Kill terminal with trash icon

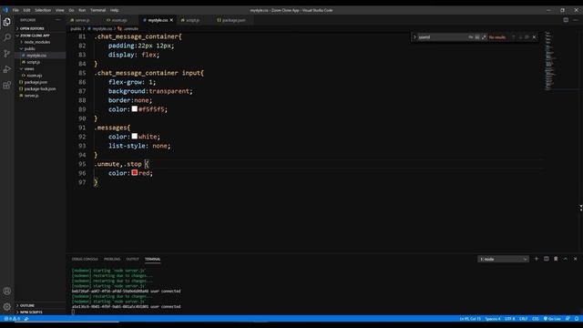pos(556,259)
